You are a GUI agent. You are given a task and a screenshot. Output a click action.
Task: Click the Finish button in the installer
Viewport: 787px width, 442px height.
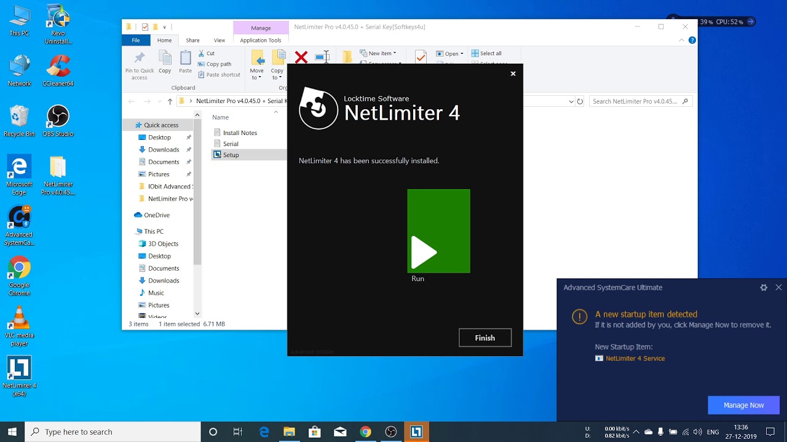click(x=485, y=338)
